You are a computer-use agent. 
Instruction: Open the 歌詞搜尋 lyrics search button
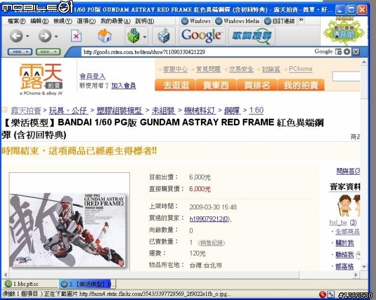pyautogui.click(x=251, y=36)
